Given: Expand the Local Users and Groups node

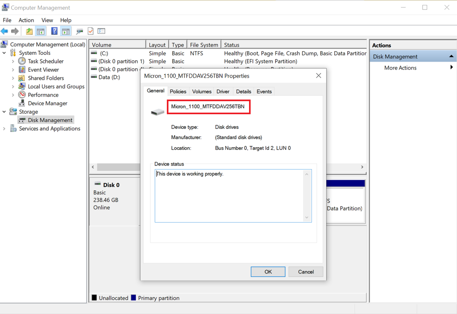Looking at the screenshot, I should click(x=13, y=87).
